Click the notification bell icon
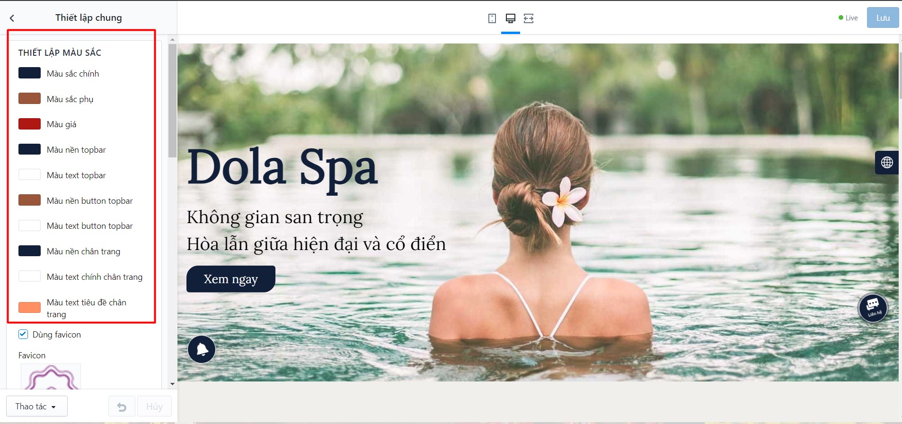 tap(202, 349)
